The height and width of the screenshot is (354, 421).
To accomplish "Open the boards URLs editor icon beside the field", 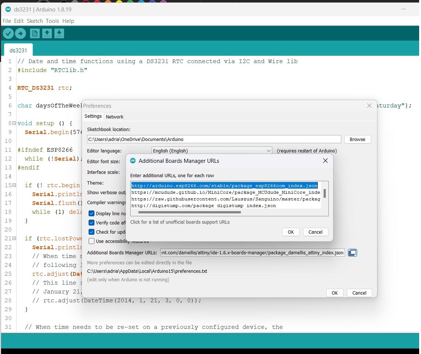I will coord(352,252).
